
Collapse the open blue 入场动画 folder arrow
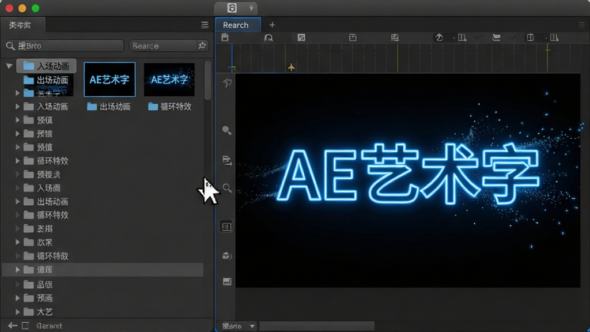pos(9,66)
